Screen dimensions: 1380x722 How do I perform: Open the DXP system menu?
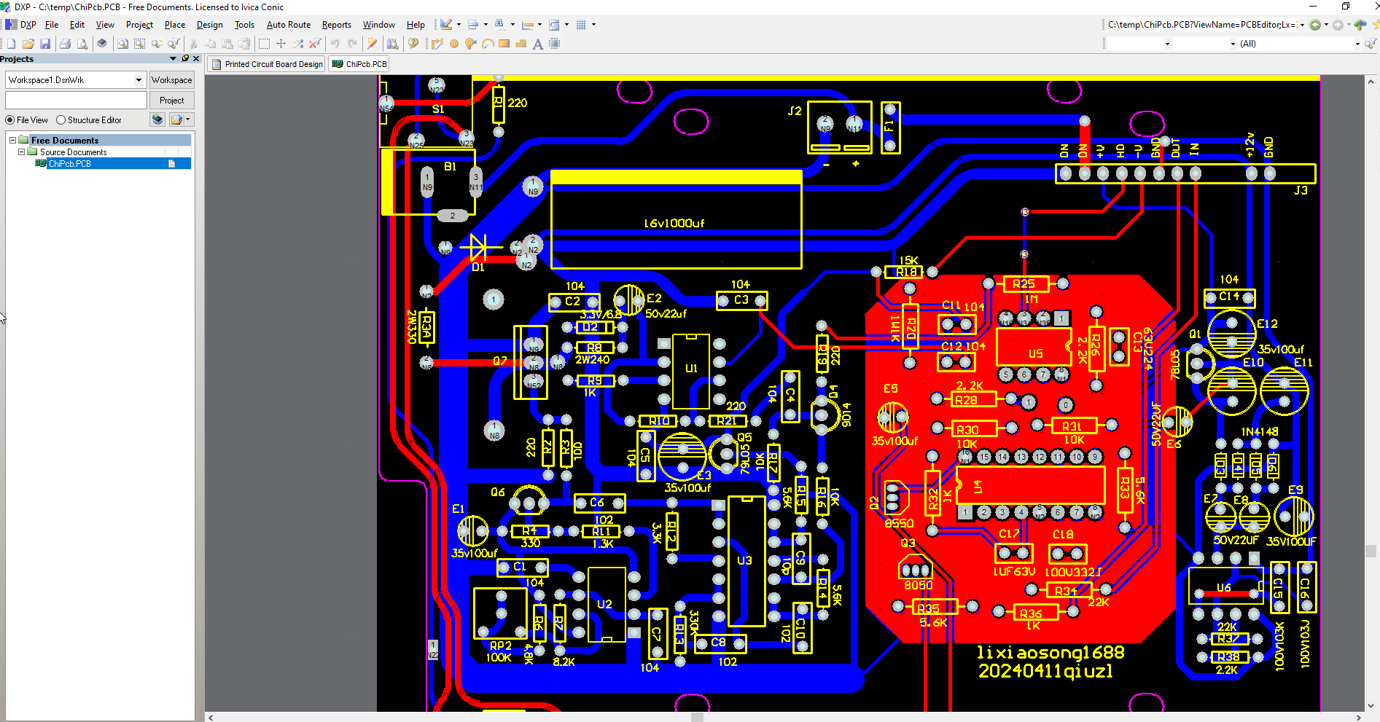pos(22,25)
